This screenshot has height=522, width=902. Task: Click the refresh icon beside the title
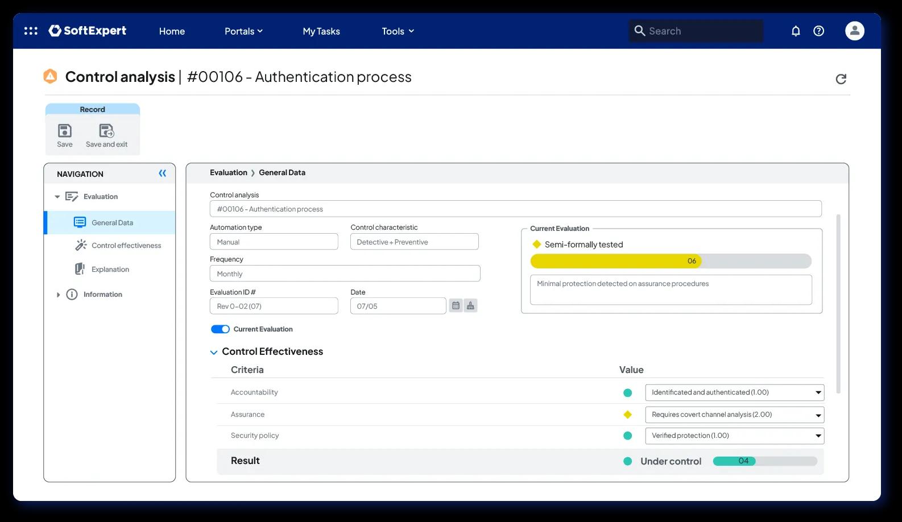[x=841, y=79]
